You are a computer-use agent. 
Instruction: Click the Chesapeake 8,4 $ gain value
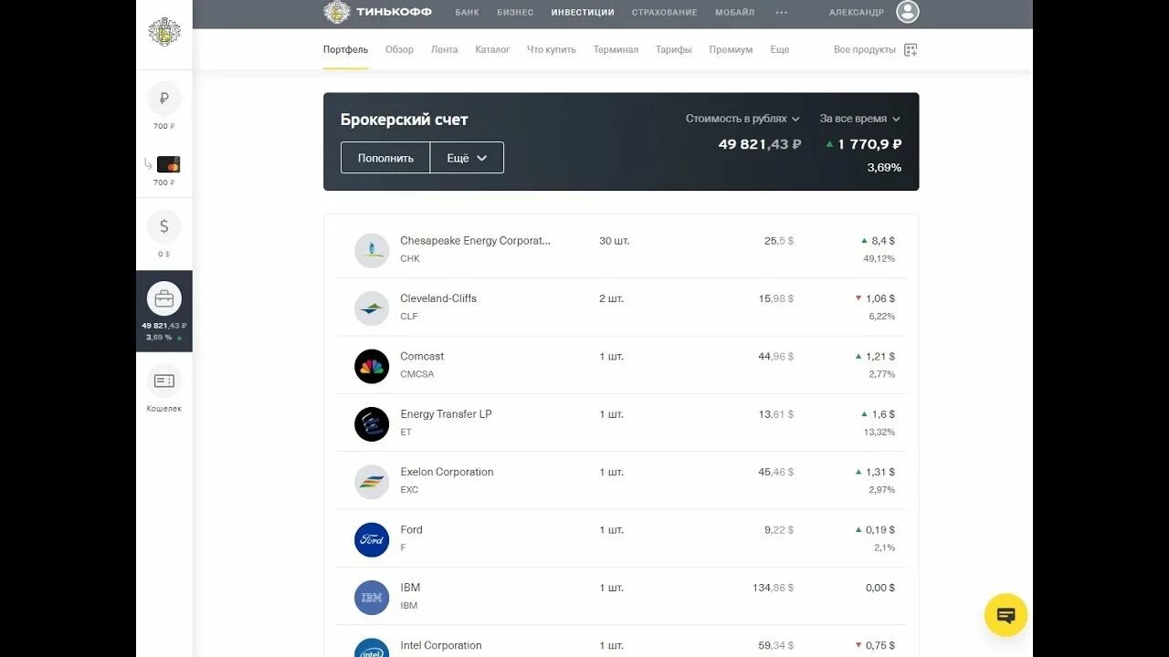click(883, 241)
